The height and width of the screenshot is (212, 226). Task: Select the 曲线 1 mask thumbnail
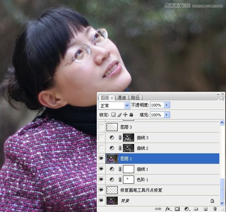point(129,169)
